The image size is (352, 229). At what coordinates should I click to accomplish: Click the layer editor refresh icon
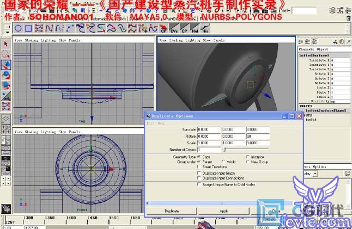pyautogui.click(x=347, y=174)
